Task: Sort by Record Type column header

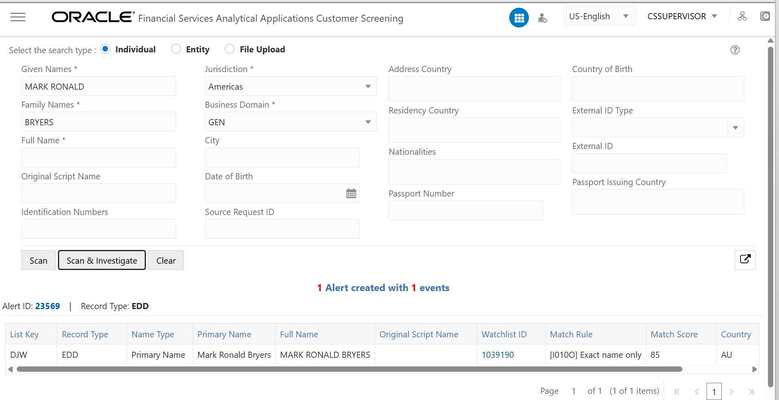Action: 85,334
